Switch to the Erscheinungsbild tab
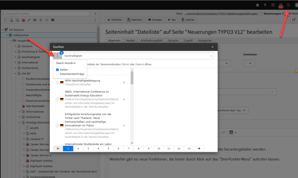 [151, 40]
